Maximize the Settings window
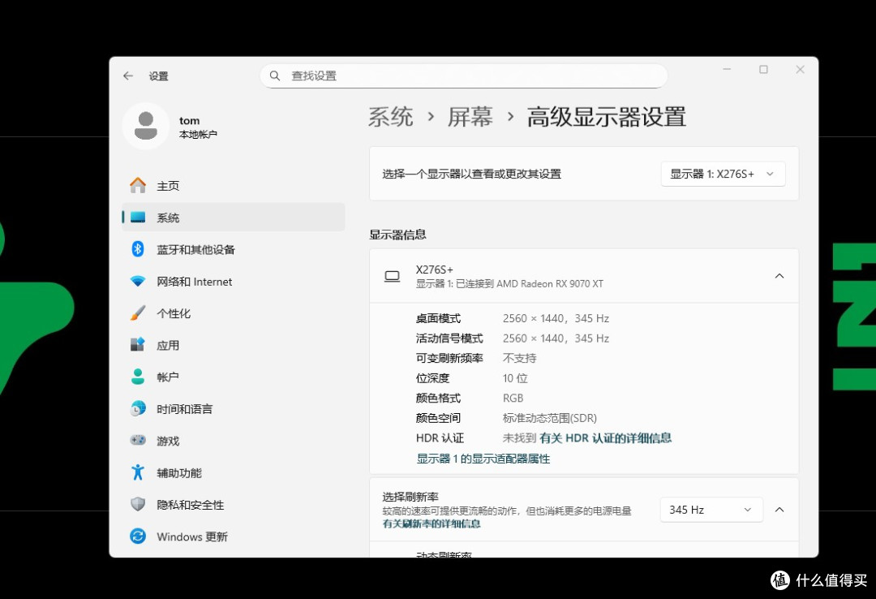The height and width of the screenshot is (599, 876). [x=763, y=69]
